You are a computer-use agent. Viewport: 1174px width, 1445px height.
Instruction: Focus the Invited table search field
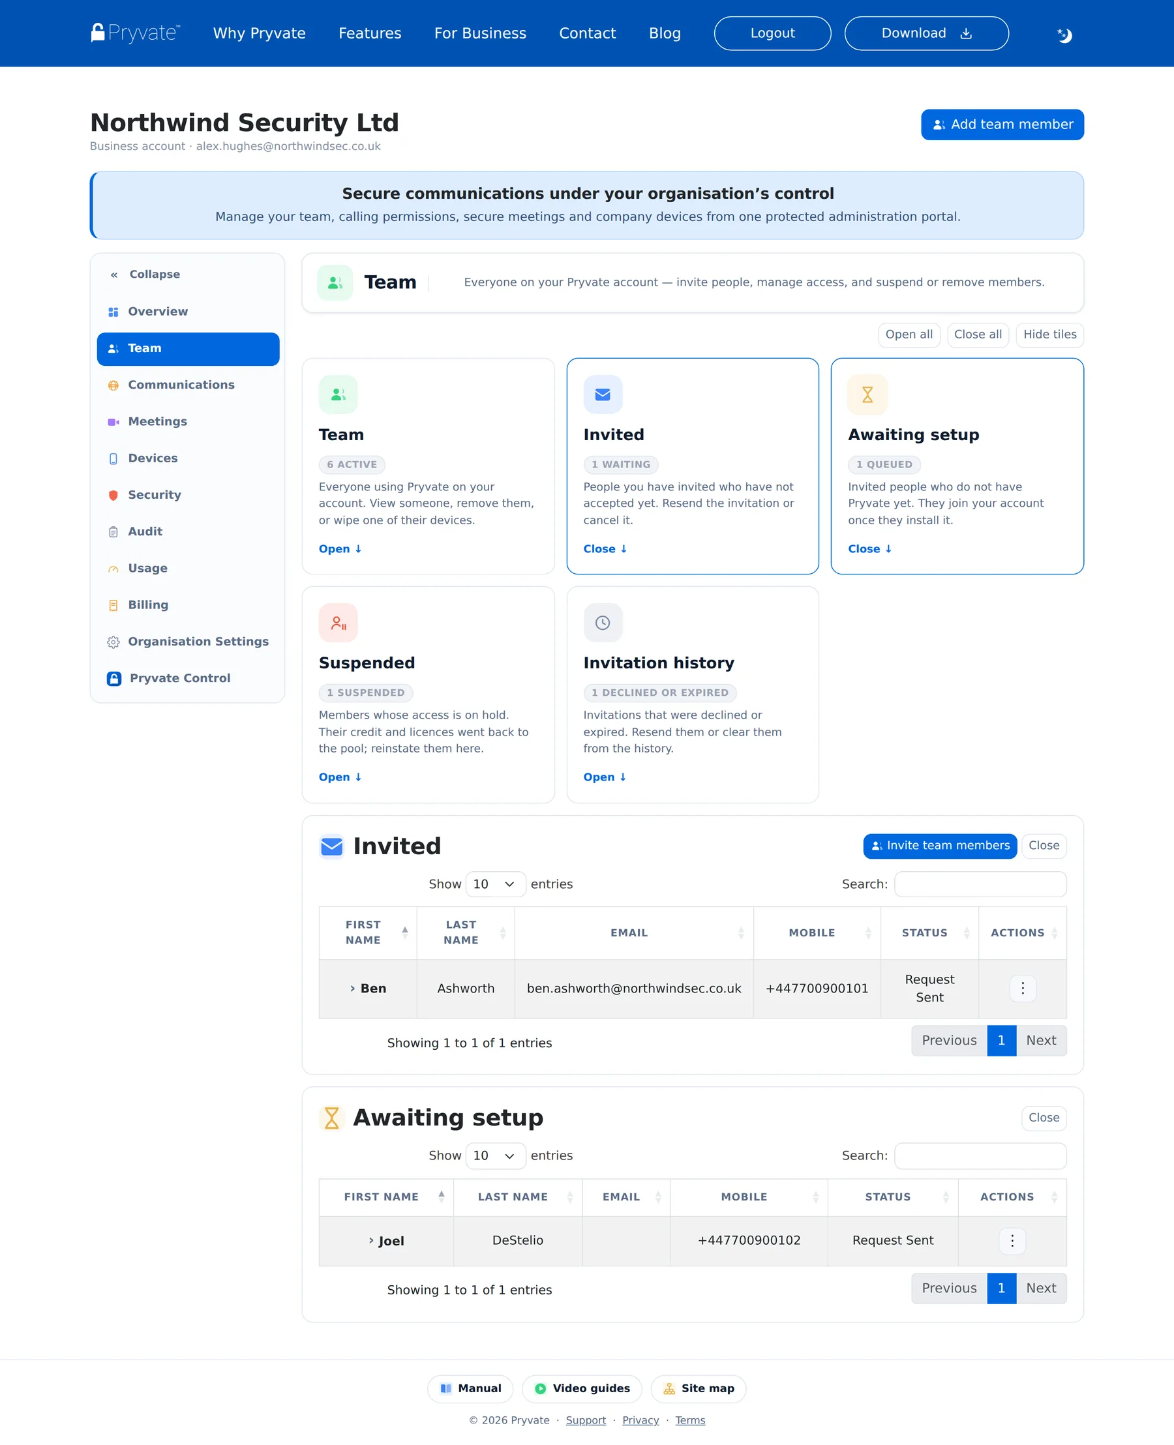click(980, 884)
